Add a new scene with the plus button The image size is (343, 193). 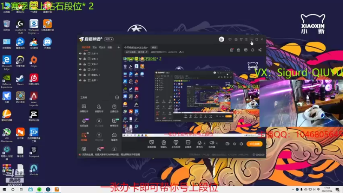119,47
